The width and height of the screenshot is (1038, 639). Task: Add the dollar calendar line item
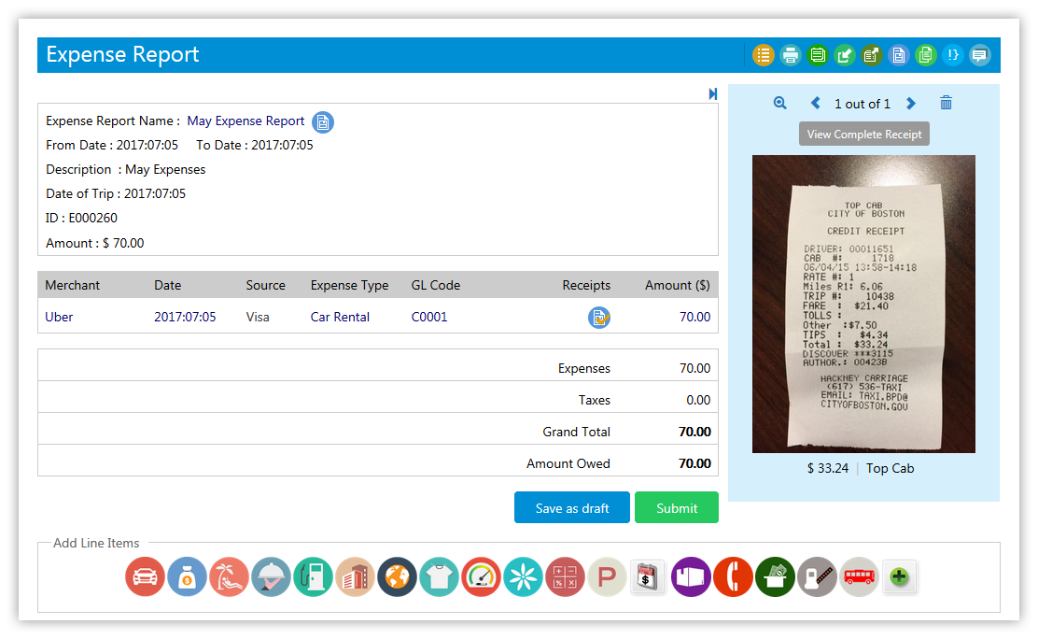pyautogui.click(x=647, y=576)
